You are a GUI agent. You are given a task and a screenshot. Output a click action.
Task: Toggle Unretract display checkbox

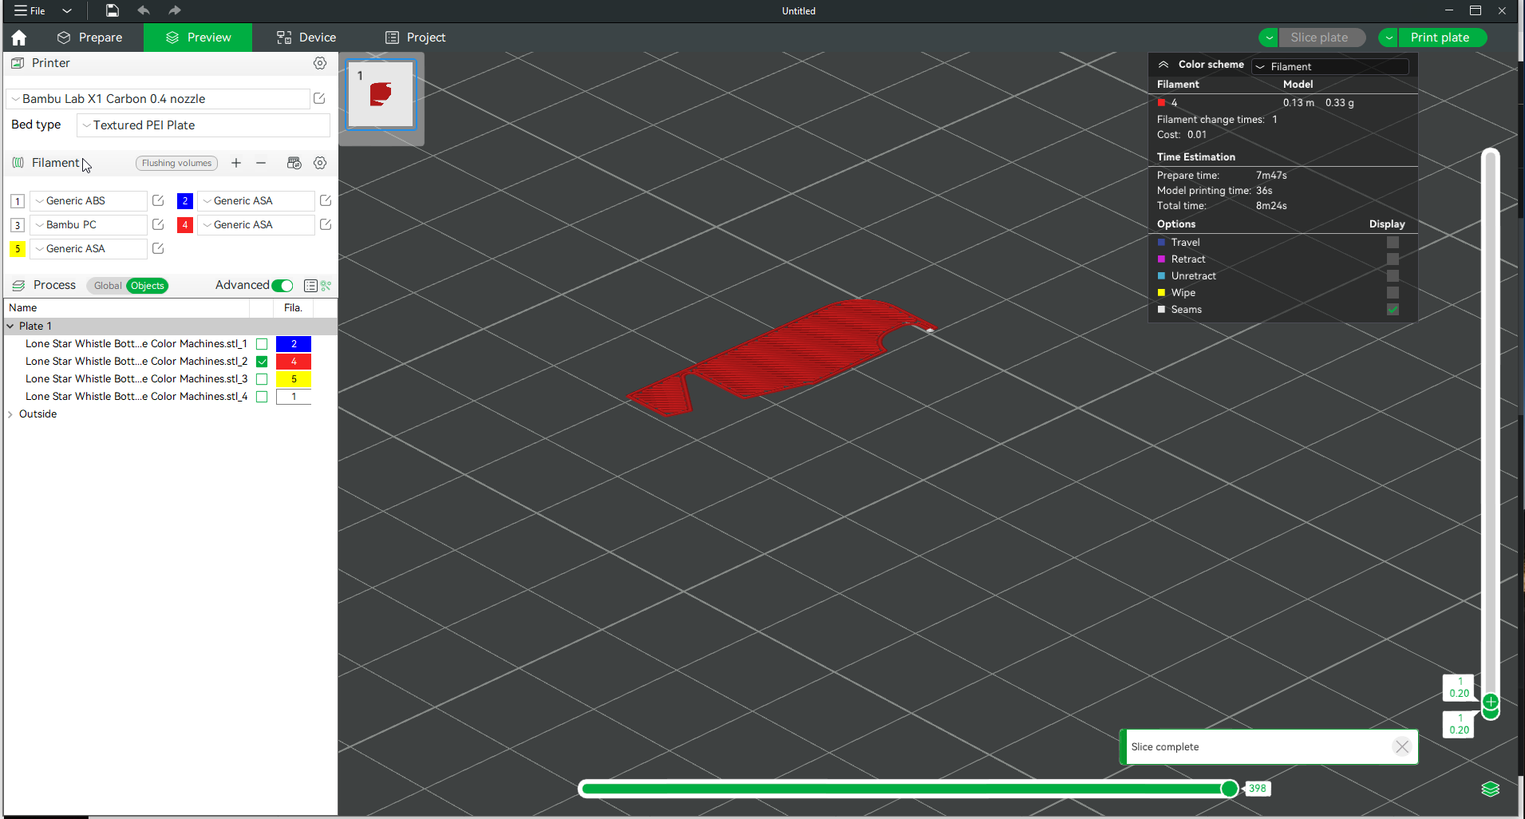click(1393, 275)
